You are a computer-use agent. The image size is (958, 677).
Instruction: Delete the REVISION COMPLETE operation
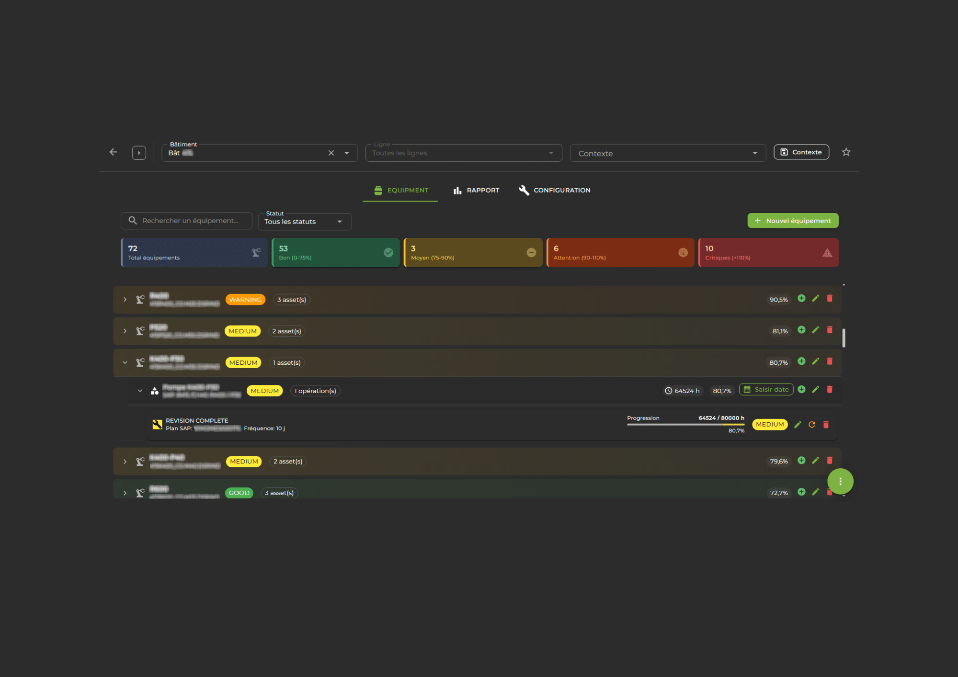point(826,425)
